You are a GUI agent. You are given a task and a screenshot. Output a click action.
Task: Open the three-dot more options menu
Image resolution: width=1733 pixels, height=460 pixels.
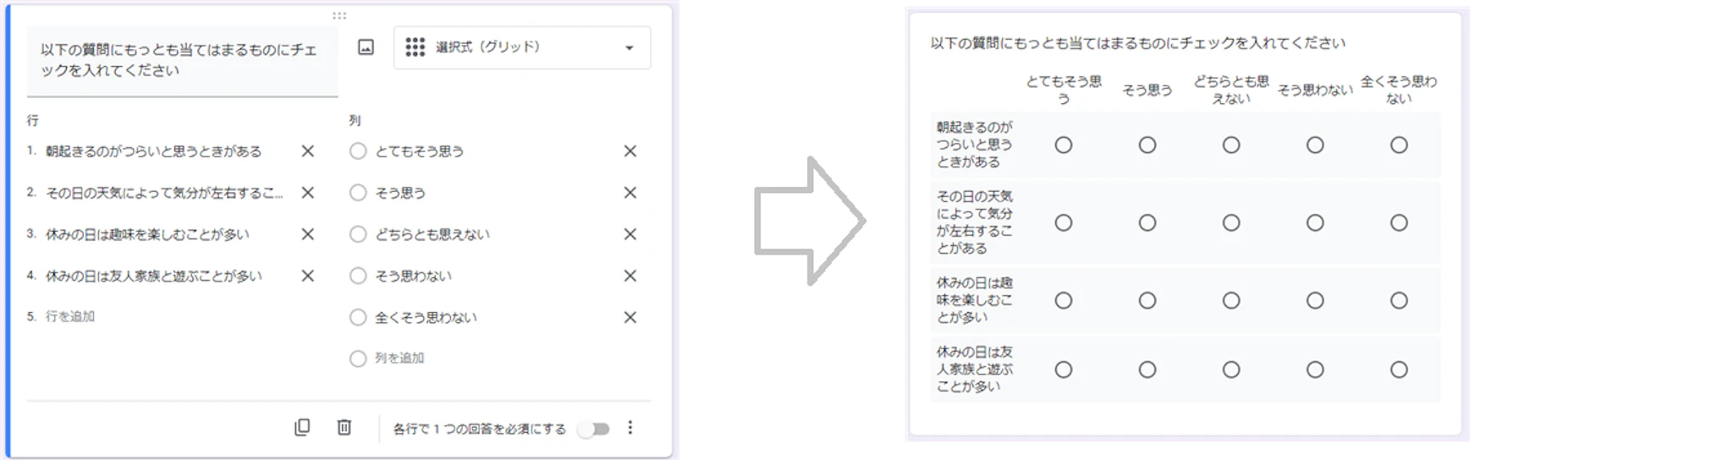click(630, 428)
